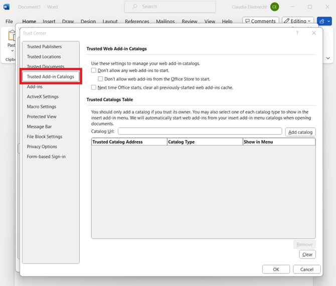This screenshot has height=286, width=336.
Task: Open the Comments pane button
Action: [x=260, y=21]
